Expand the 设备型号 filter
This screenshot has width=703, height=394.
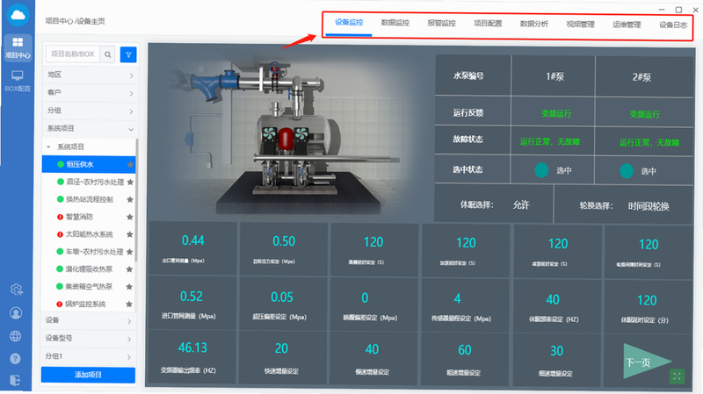(x=89, y=339)
